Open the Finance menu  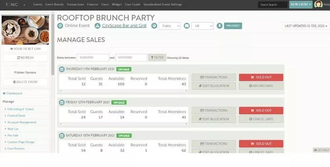coord(93,5)
